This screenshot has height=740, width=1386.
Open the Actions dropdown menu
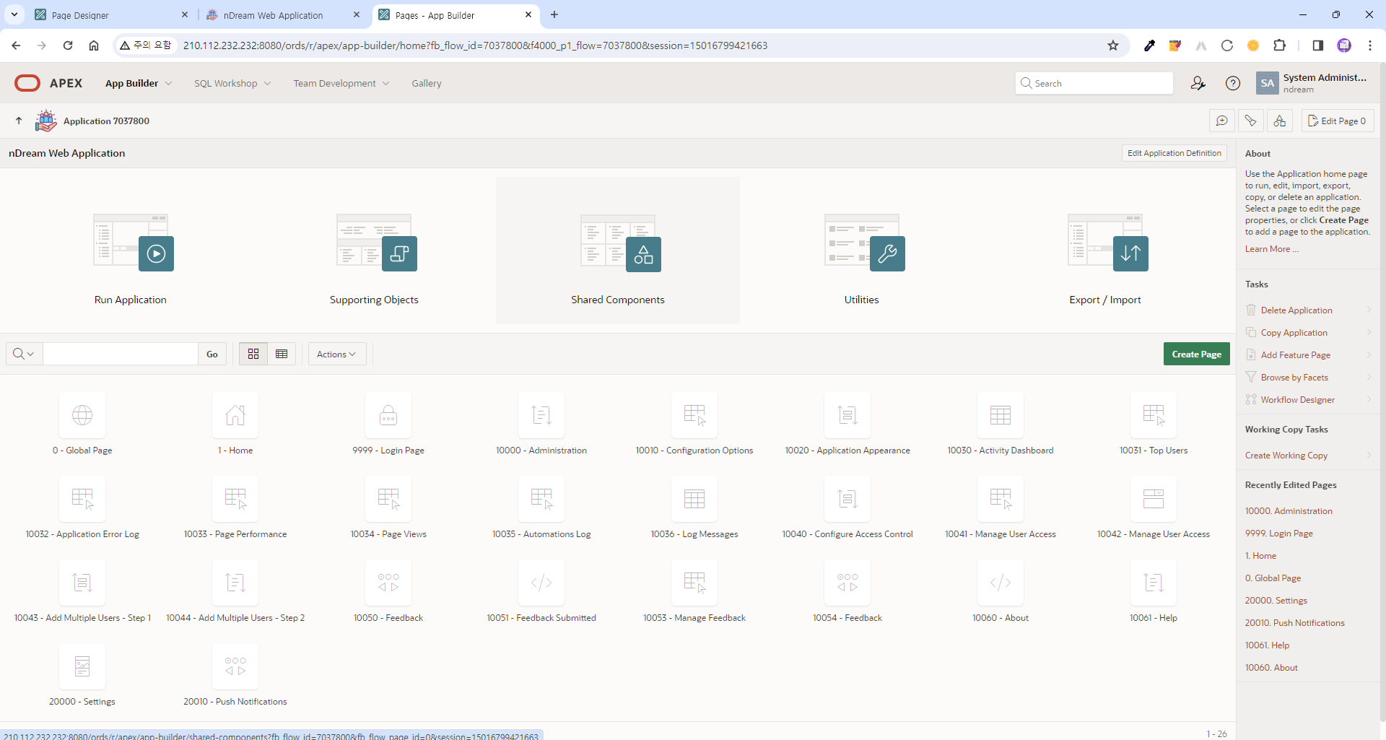(337, 354)
